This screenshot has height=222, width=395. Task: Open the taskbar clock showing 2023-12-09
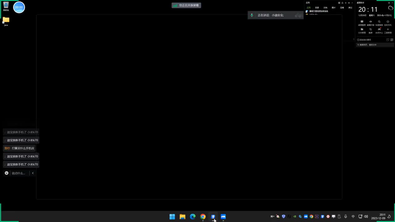[378, 216]
